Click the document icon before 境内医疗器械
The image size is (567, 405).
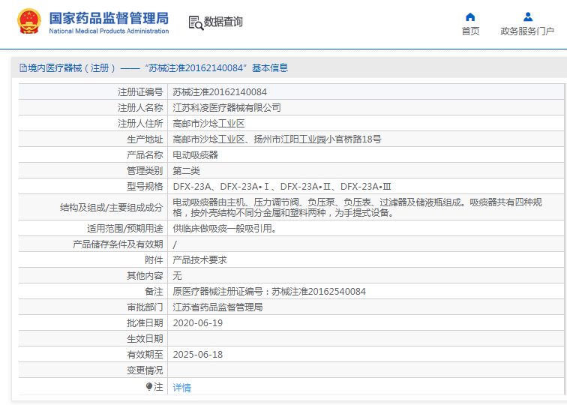pos(23,67)
